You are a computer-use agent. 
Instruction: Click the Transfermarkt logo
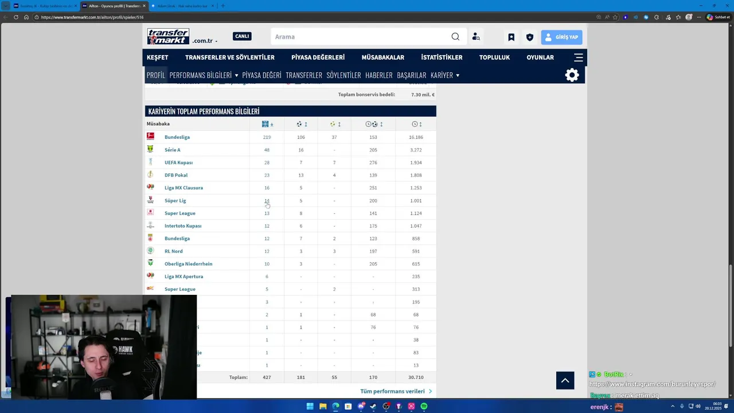[x=168, y=37]
